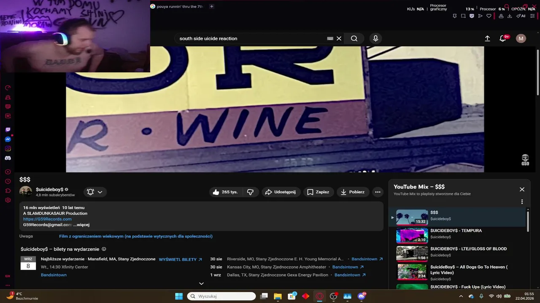
Task: Open a new browser tab with plus
Action: coord(211,6)
